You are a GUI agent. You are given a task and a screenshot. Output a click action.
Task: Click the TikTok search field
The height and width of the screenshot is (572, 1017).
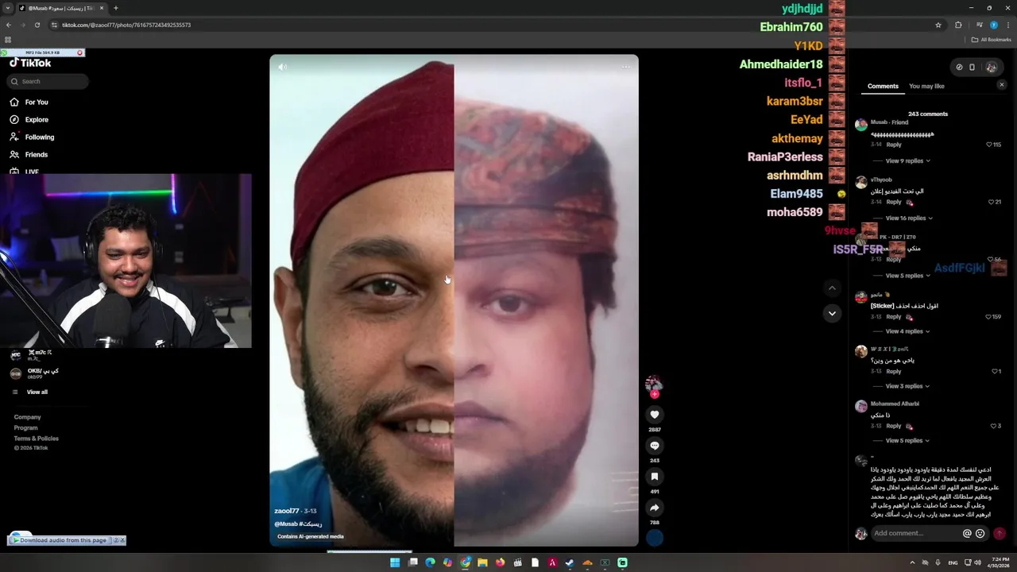click(48, 81)
